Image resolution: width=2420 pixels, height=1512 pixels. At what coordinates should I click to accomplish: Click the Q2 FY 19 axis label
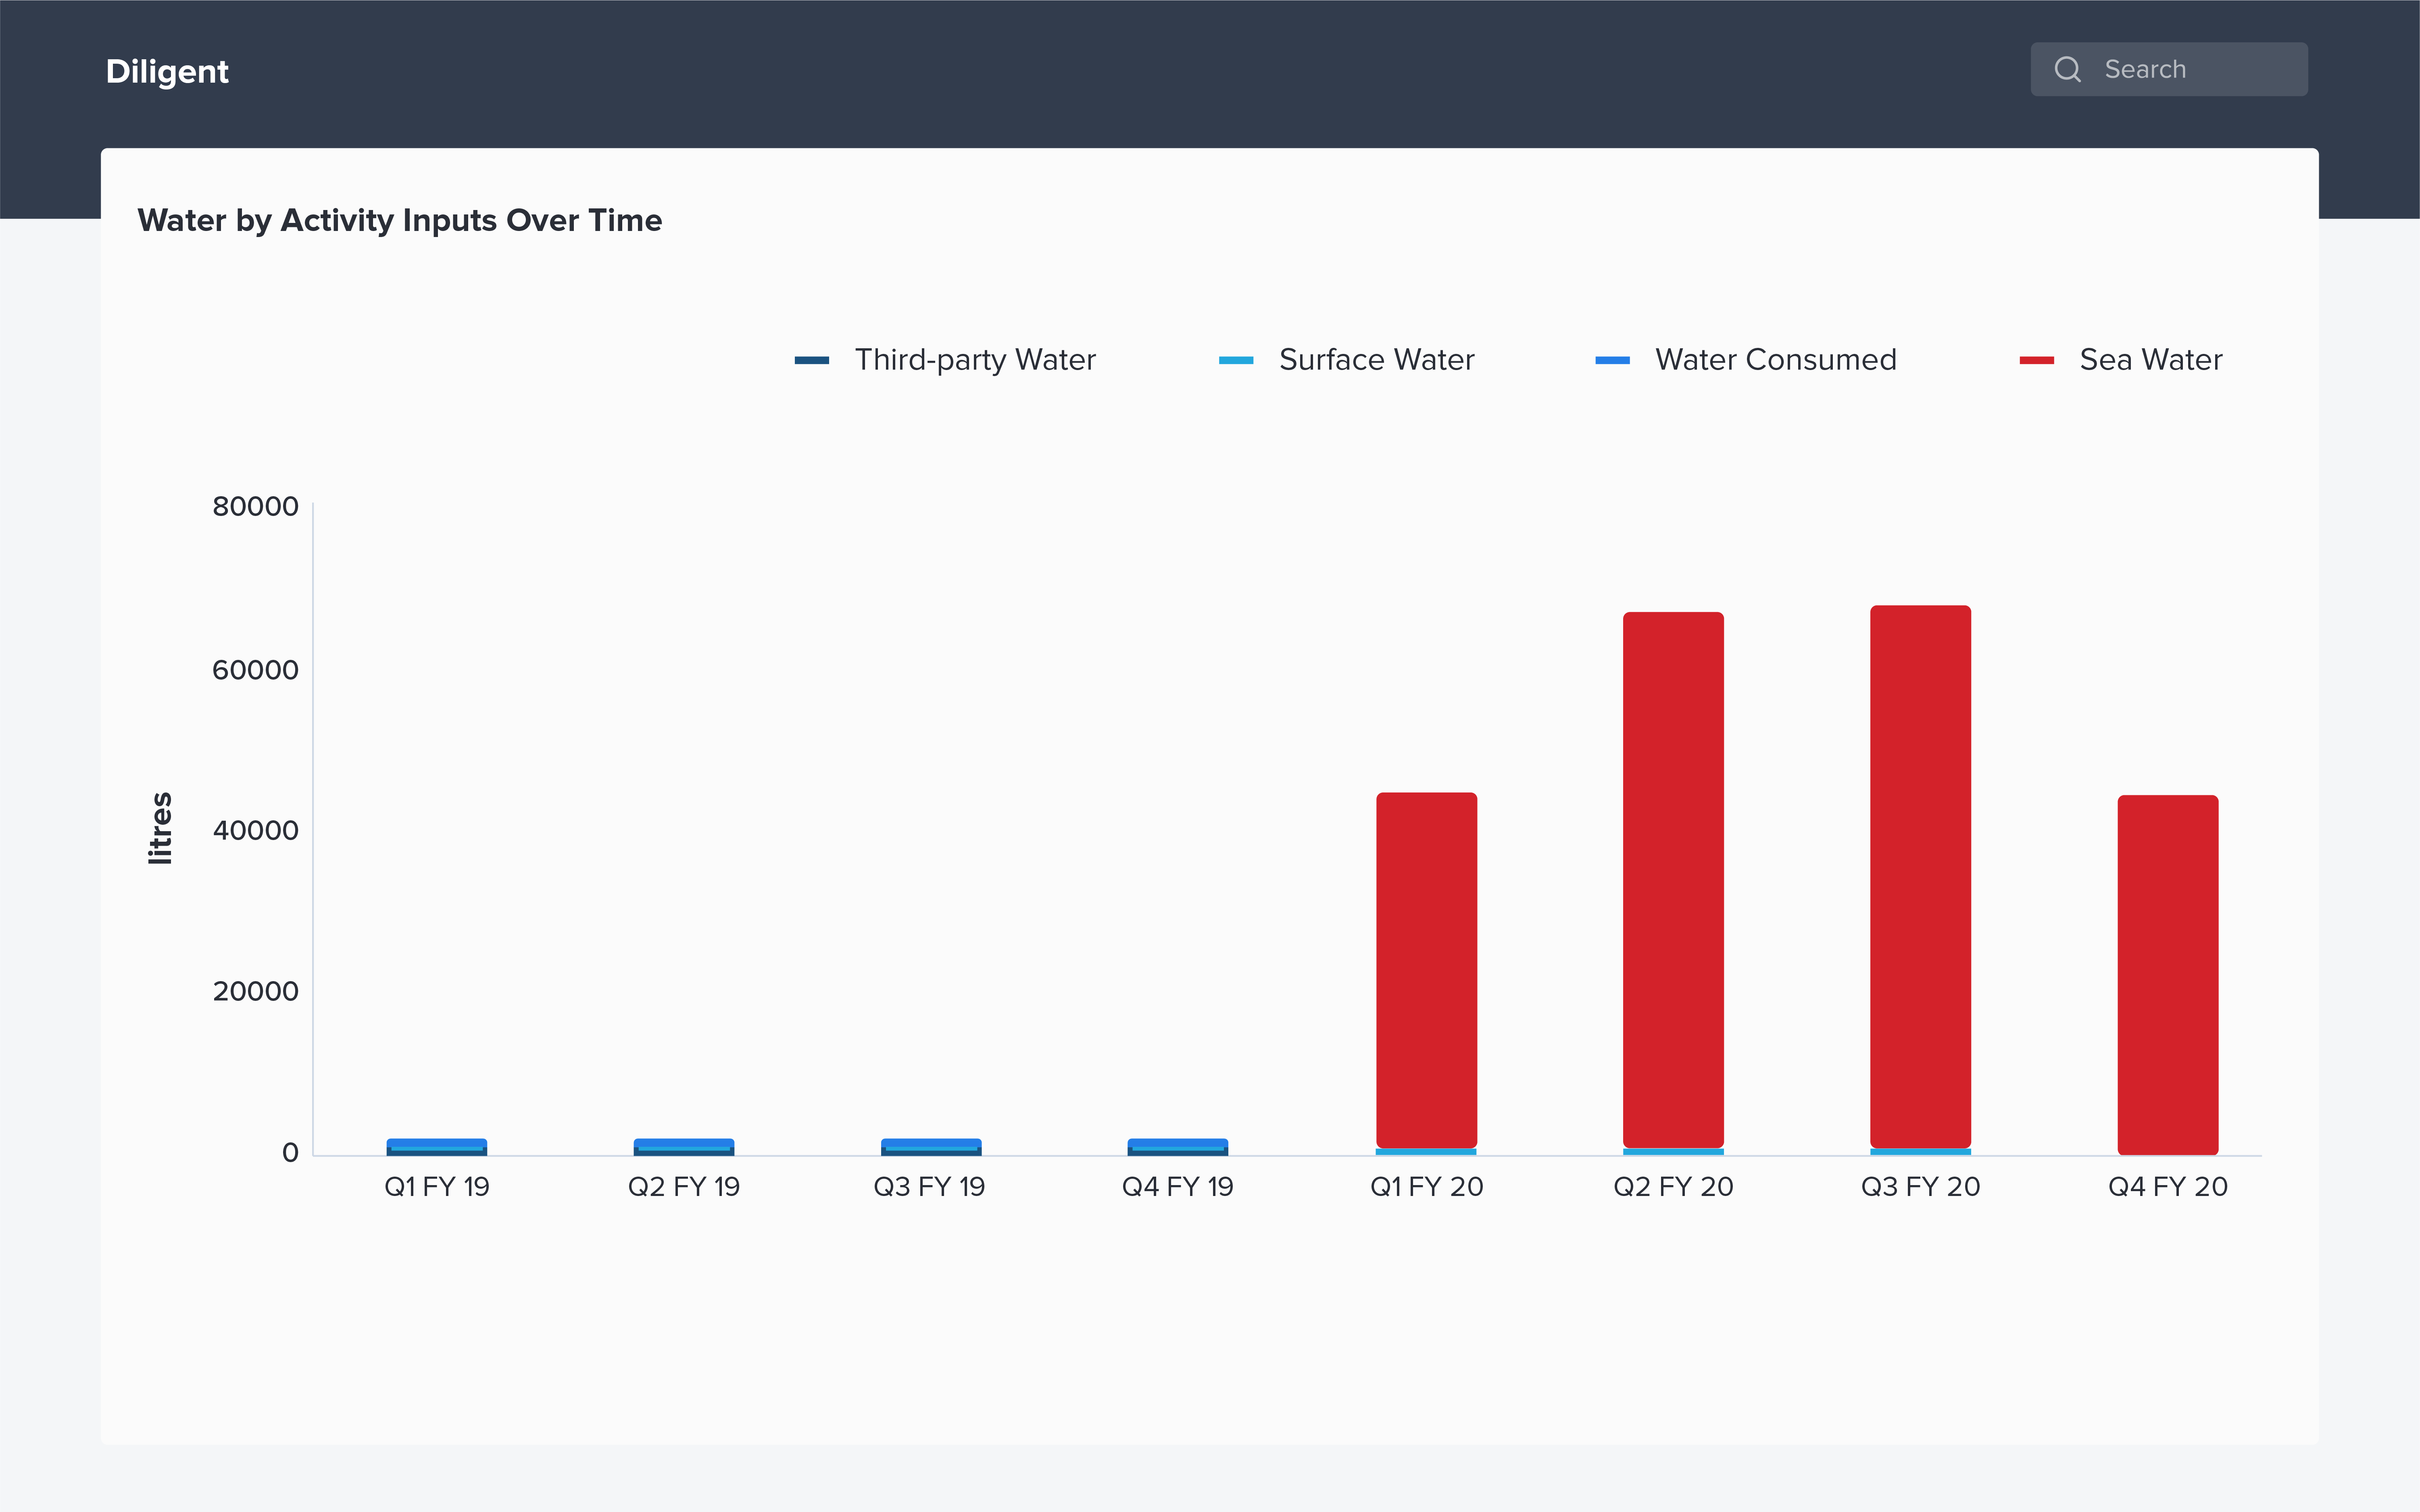point(684,1187)
